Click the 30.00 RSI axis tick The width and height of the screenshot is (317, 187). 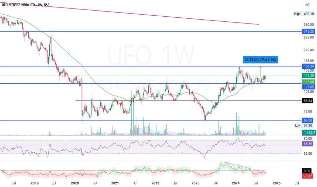308,153
